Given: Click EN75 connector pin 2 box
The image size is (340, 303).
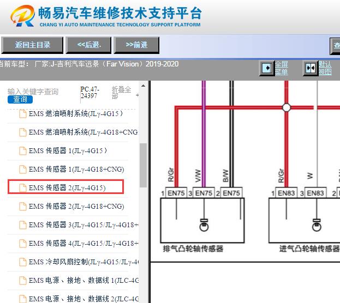Looking at the screenshot, I should pos(231,193).
